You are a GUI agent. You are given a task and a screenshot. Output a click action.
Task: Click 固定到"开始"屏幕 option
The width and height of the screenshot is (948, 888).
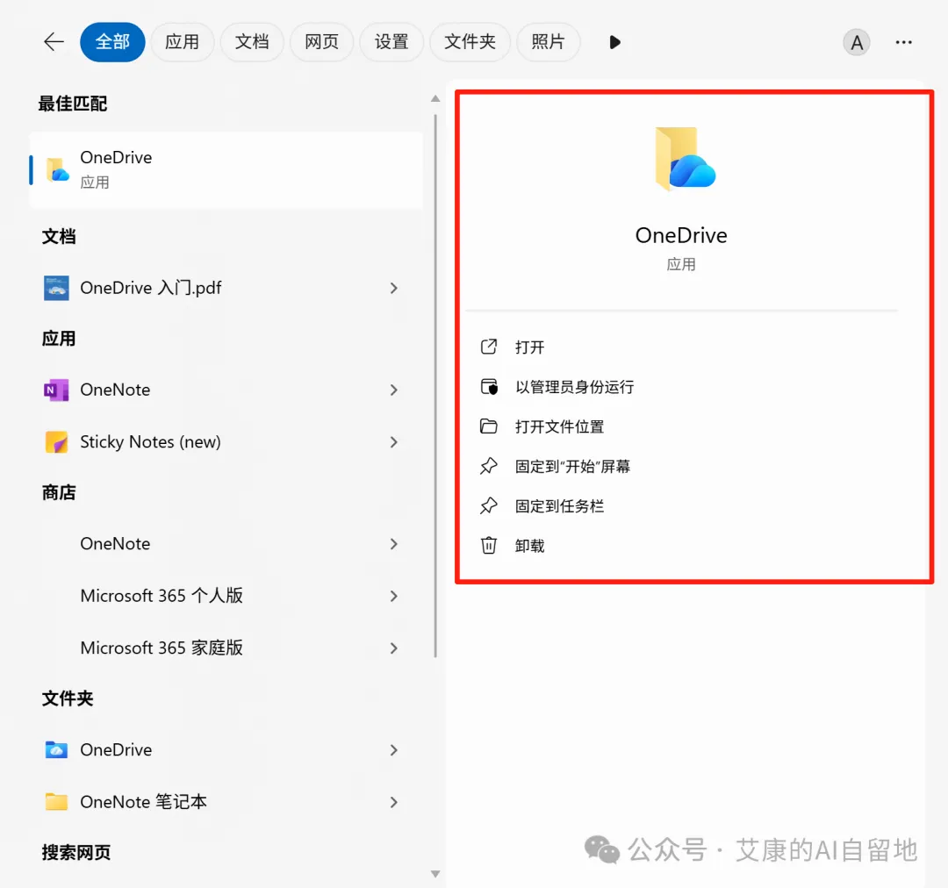[x=572, y=466]
